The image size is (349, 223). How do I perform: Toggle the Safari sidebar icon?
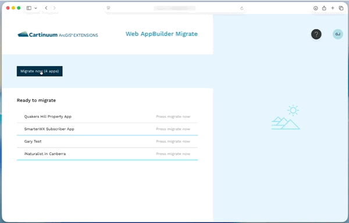[x=29, y=8]
